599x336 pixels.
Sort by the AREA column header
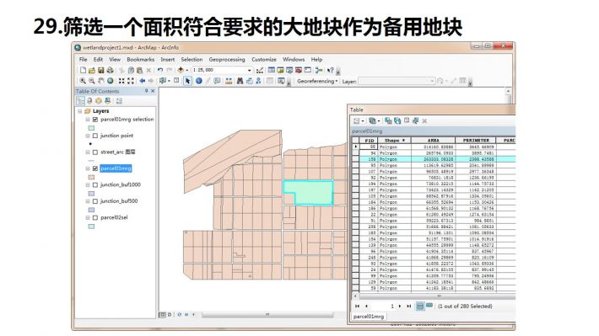[x=433, y=141]
